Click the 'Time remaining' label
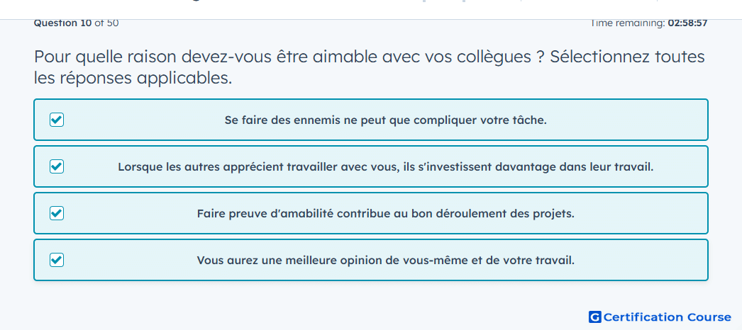Image resolution: width=742 pixels, height=330 pixels. coord(628,23)
